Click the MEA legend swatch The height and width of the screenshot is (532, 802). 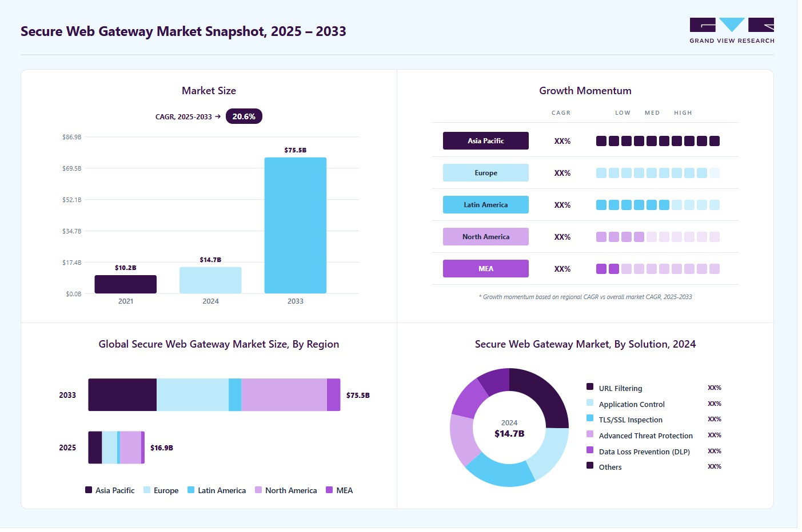[329, 490]
